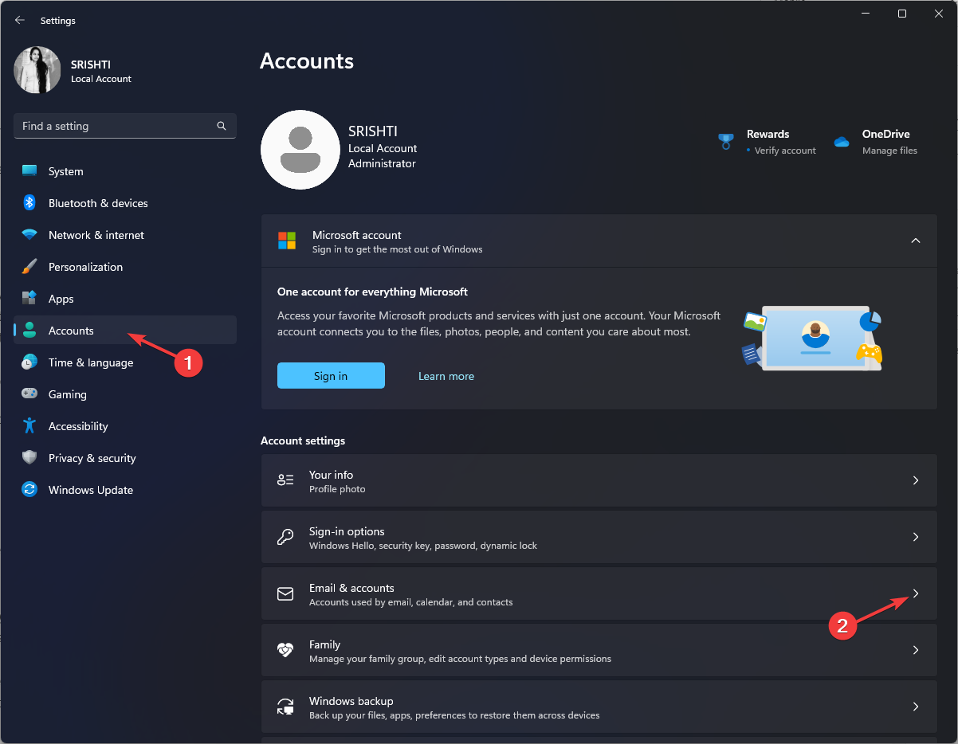Expand the Email & accounts section
958x744 pixels.
click(915, 593)
